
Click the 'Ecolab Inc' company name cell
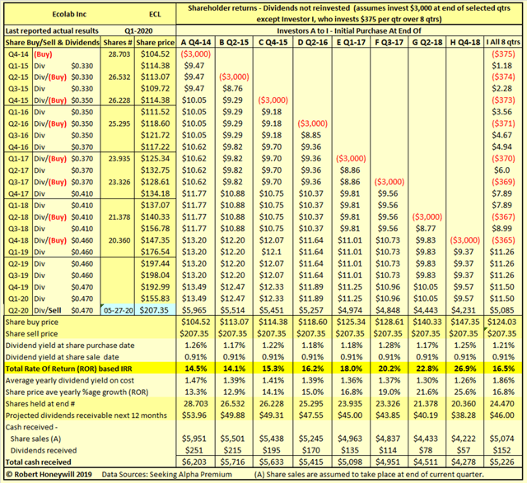point(69,14)
